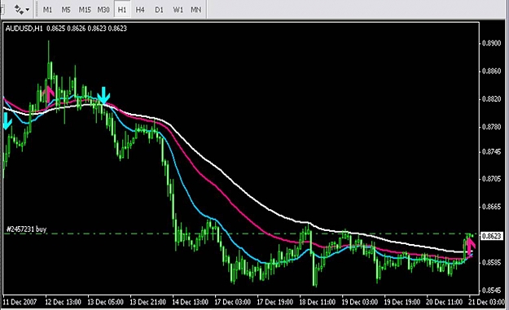Image resolution: width=509 pixels, height=310 pixels.
Task: Click the 19 Dec 03:00 time label
Action: coord(360,302)
